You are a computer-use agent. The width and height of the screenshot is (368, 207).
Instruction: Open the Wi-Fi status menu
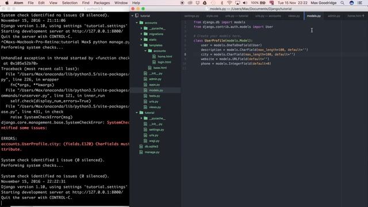tap(229, 3)
